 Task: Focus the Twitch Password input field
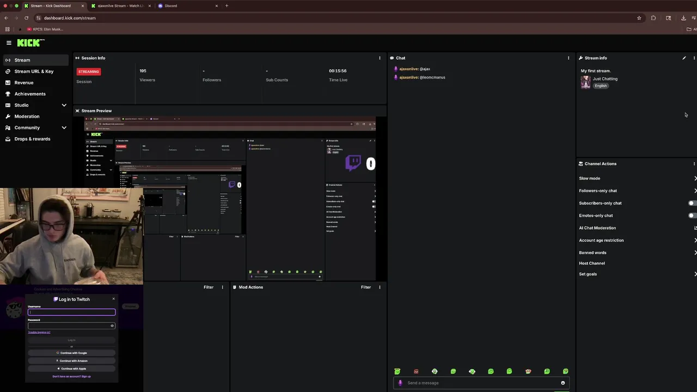[x=72, y=326]
